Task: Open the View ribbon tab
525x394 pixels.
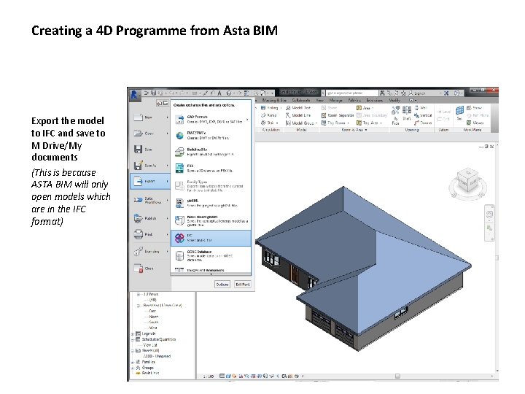Action: coord(320,100)
